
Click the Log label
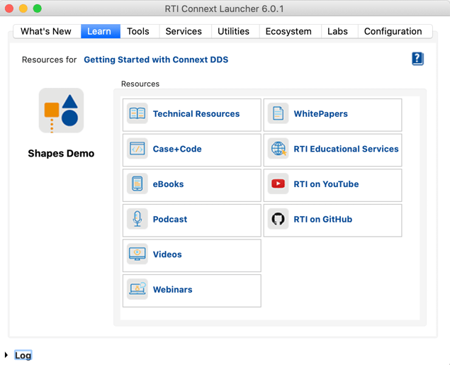pos(23,355)
